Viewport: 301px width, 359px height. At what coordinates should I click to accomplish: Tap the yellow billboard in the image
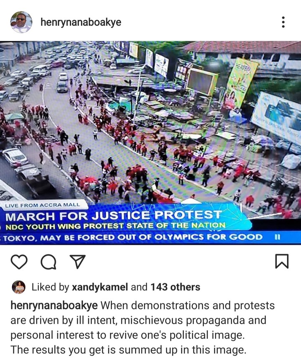(x=240, y=84)
